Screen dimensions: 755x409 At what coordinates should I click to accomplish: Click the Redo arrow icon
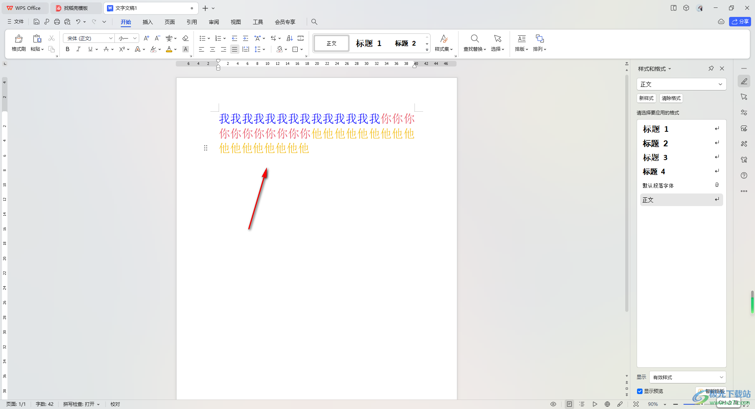(94, 22)
